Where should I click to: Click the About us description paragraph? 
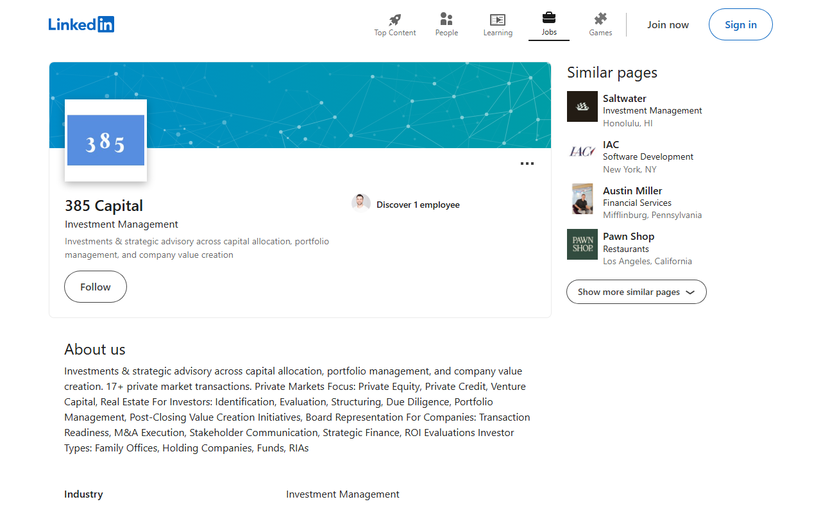(297, 410)
